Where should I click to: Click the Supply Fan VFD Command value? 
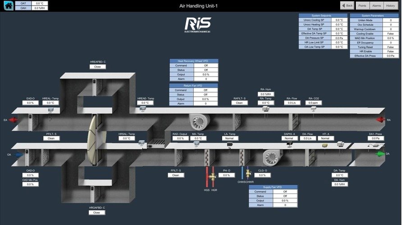click(285, 191)
